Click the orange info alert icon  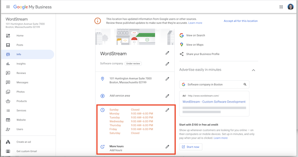98,21
